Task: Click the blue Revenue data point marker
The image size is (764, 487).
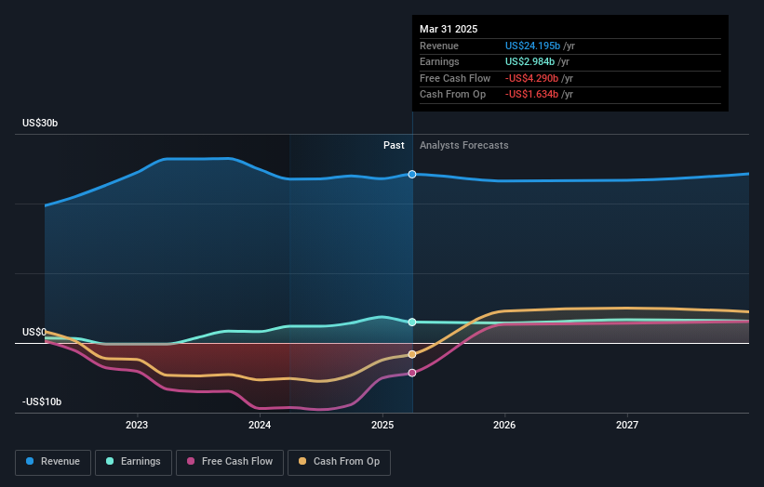Action: [412, 174]
